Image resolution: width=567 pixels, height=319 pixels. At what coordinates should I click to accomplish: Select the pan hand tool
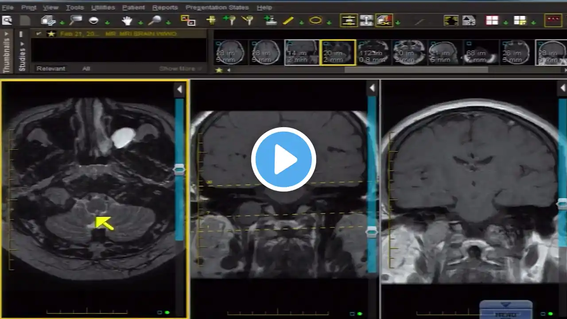tap(127, 20)
